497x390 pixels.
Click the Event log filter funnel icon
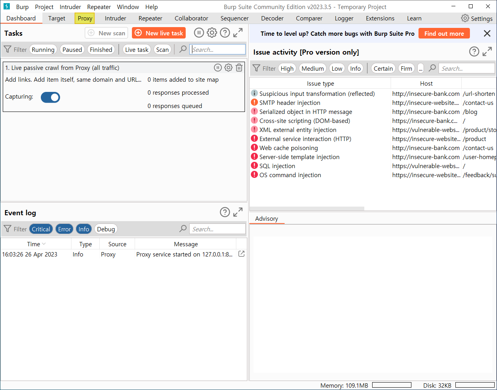point(7,229)
